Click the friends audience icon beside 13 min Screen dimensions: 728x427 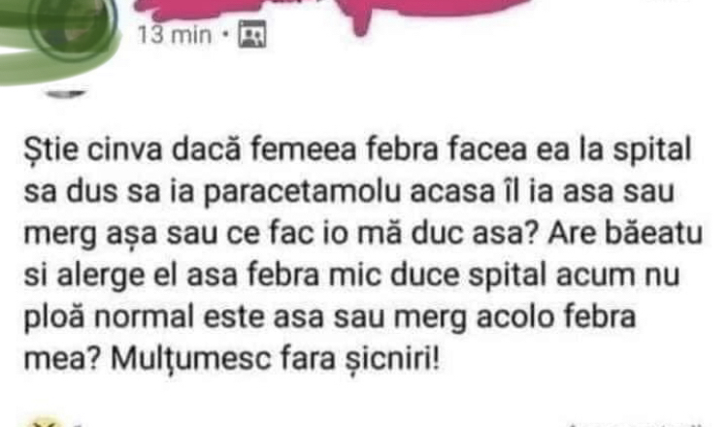[x=252, y=34]
